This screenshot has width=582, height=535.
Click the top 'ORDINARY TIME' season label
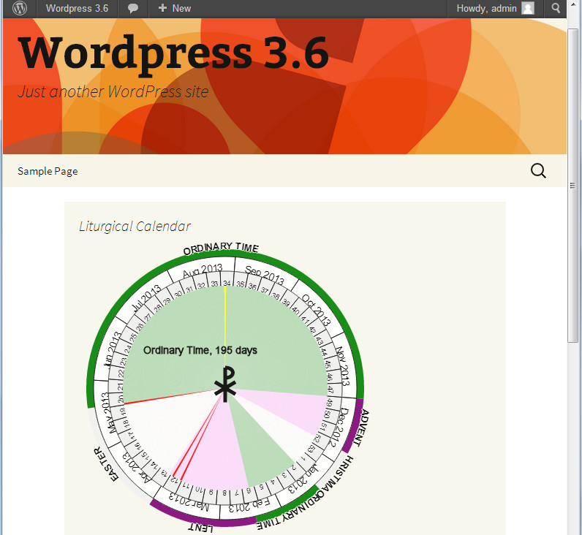(222, 248)
